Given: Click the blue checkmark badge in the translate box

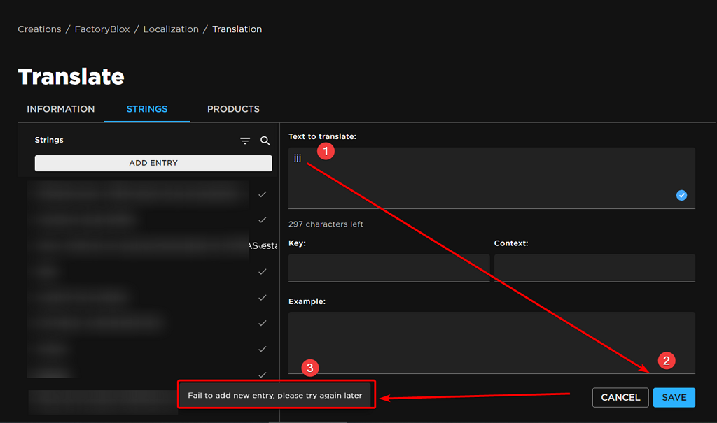Looking at the screenshot, I should pos(681,195).
